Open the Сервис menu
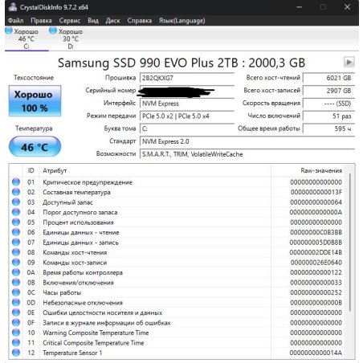The image size is (363, 363). tap(70, 21)
